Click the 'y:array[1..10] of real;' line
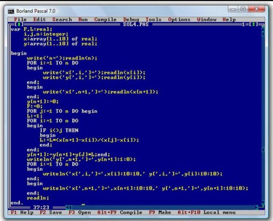Screen dimensions: 273x221 tap(60, 44)
